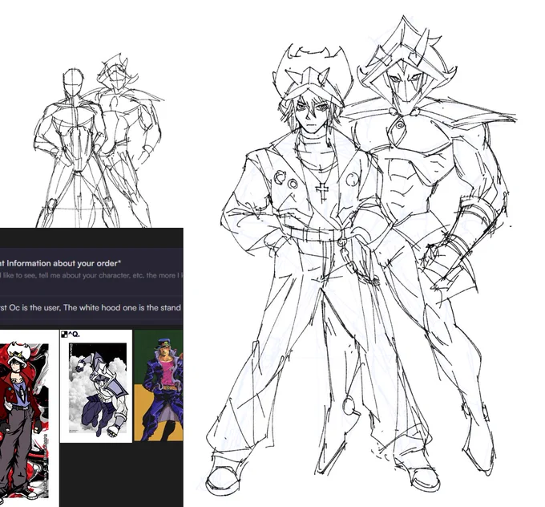Screen dimensions: 545x507
Task: Select the small rough pose sketch
Action: tap(99, 140)
